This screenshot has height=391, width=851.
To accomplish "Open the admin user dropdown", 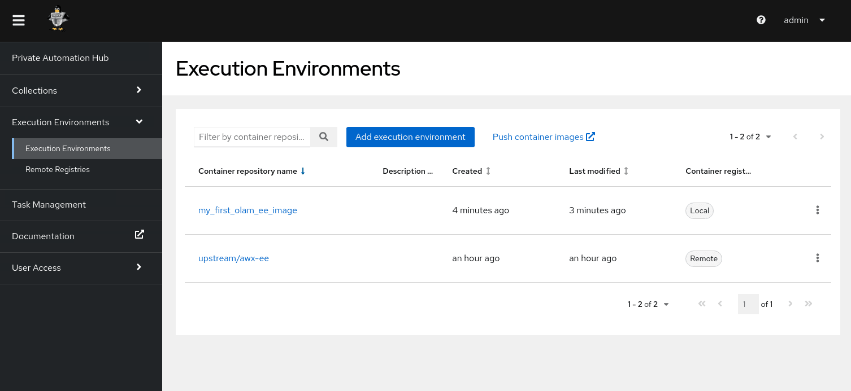I will coord(804,20).
